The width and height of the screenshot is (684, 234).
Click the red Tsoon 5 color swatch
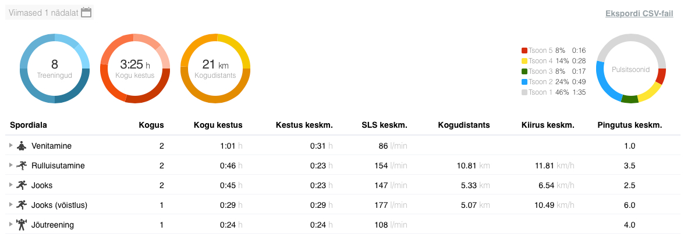(524, 51)
